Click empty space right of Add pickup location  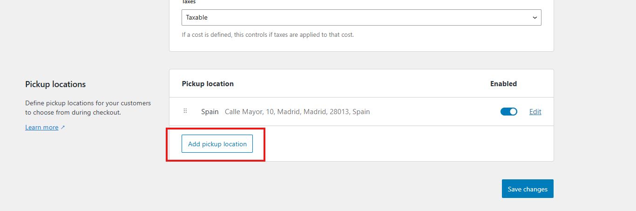[396, 144]
